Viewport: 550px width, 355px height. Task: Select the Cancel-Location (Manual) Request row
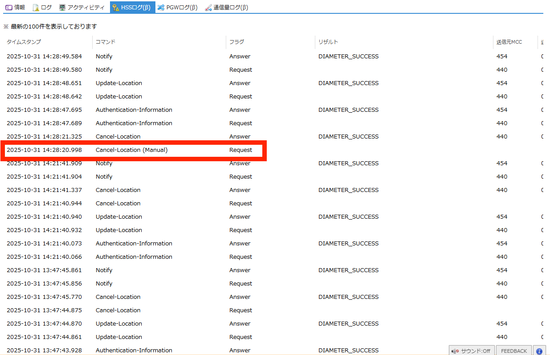pos(134,150)
